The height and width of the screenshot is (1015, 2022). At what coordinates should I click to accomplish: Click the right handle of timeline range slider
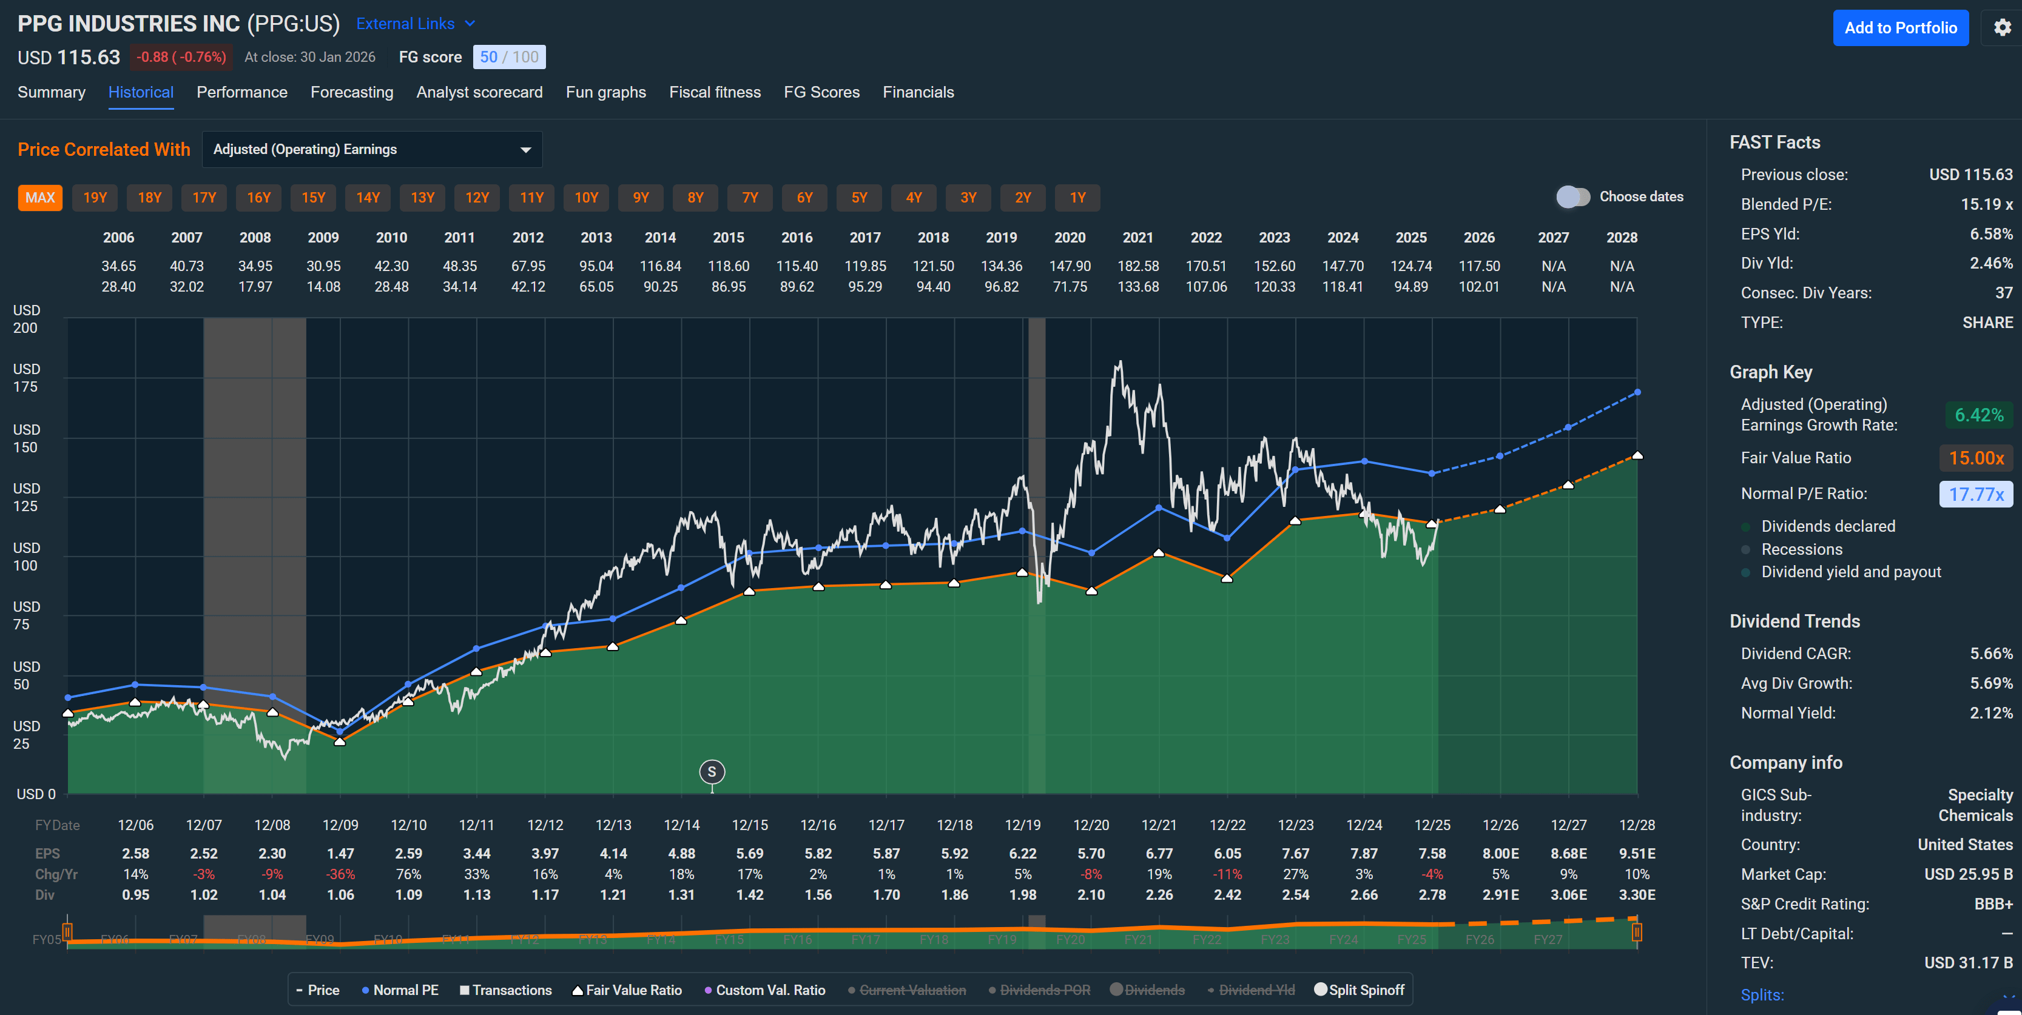tap(1637, 931)
